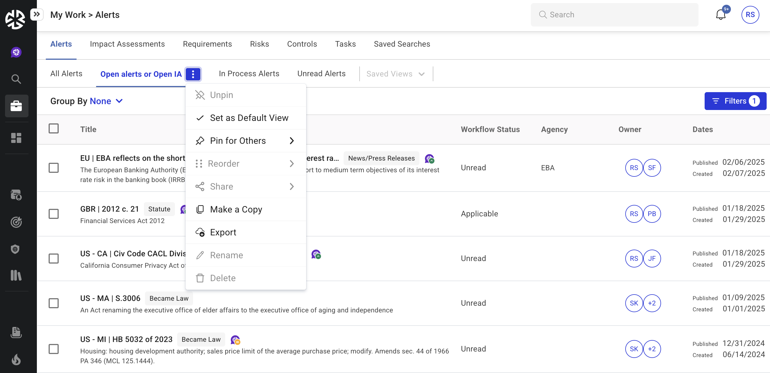Click the shield icon in sidebar
This screenshot has width=770, height=373.
point(16,249)
